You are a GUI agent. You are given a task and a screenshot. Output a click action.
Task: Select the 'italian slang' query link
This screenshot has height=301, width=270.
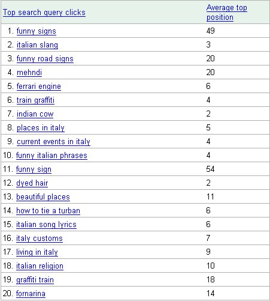[37, 45]
